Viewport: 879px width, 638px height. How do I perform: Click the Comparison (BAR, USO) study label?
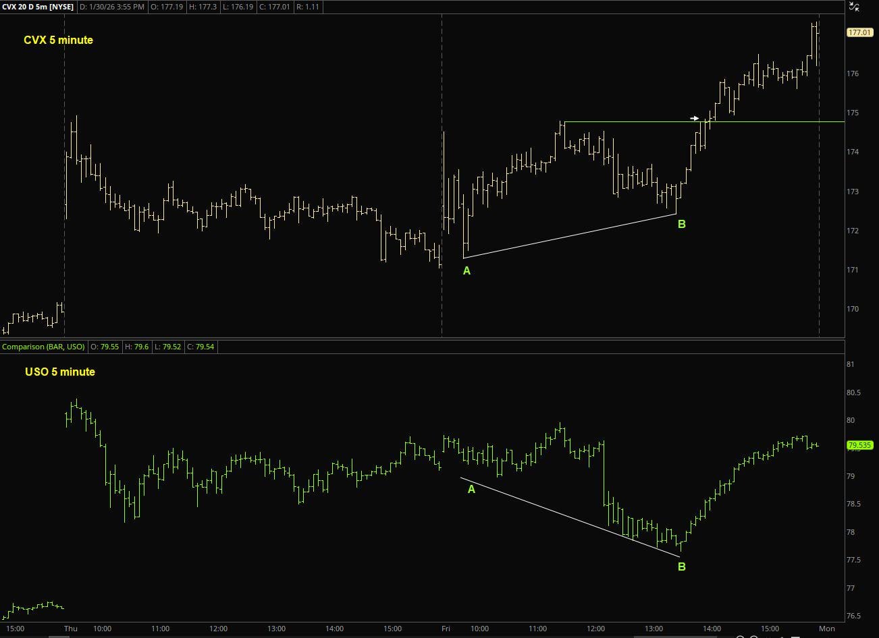click(x=44, y=347)
